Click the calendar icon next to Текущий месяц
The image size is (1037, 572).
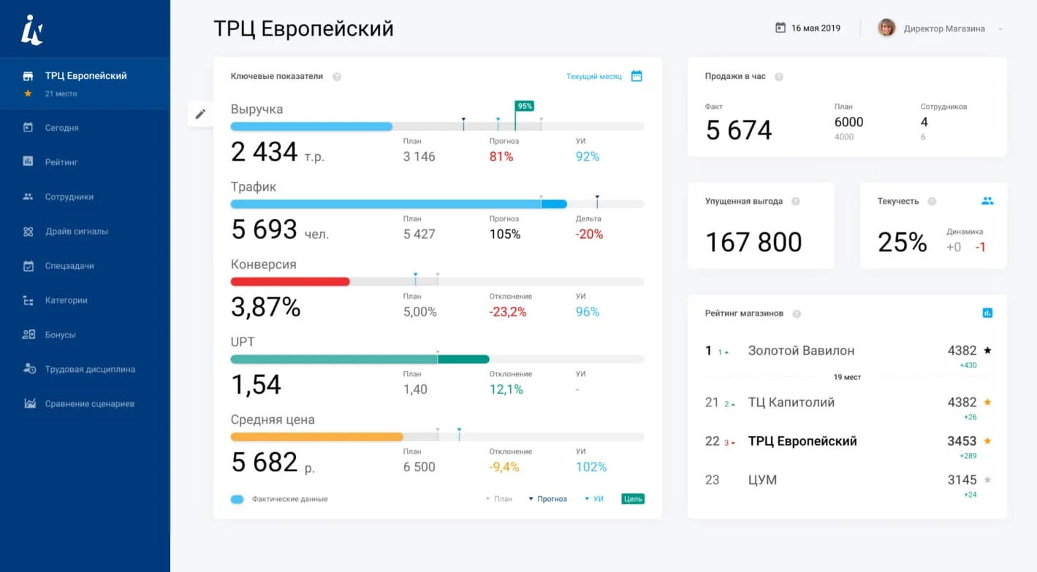tap(637, 76)
